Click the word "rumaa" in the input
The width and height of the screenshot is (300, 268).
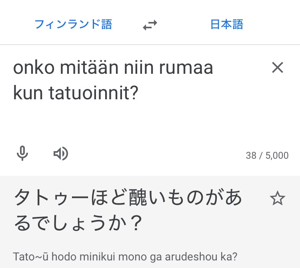click(x=186, y=68)
